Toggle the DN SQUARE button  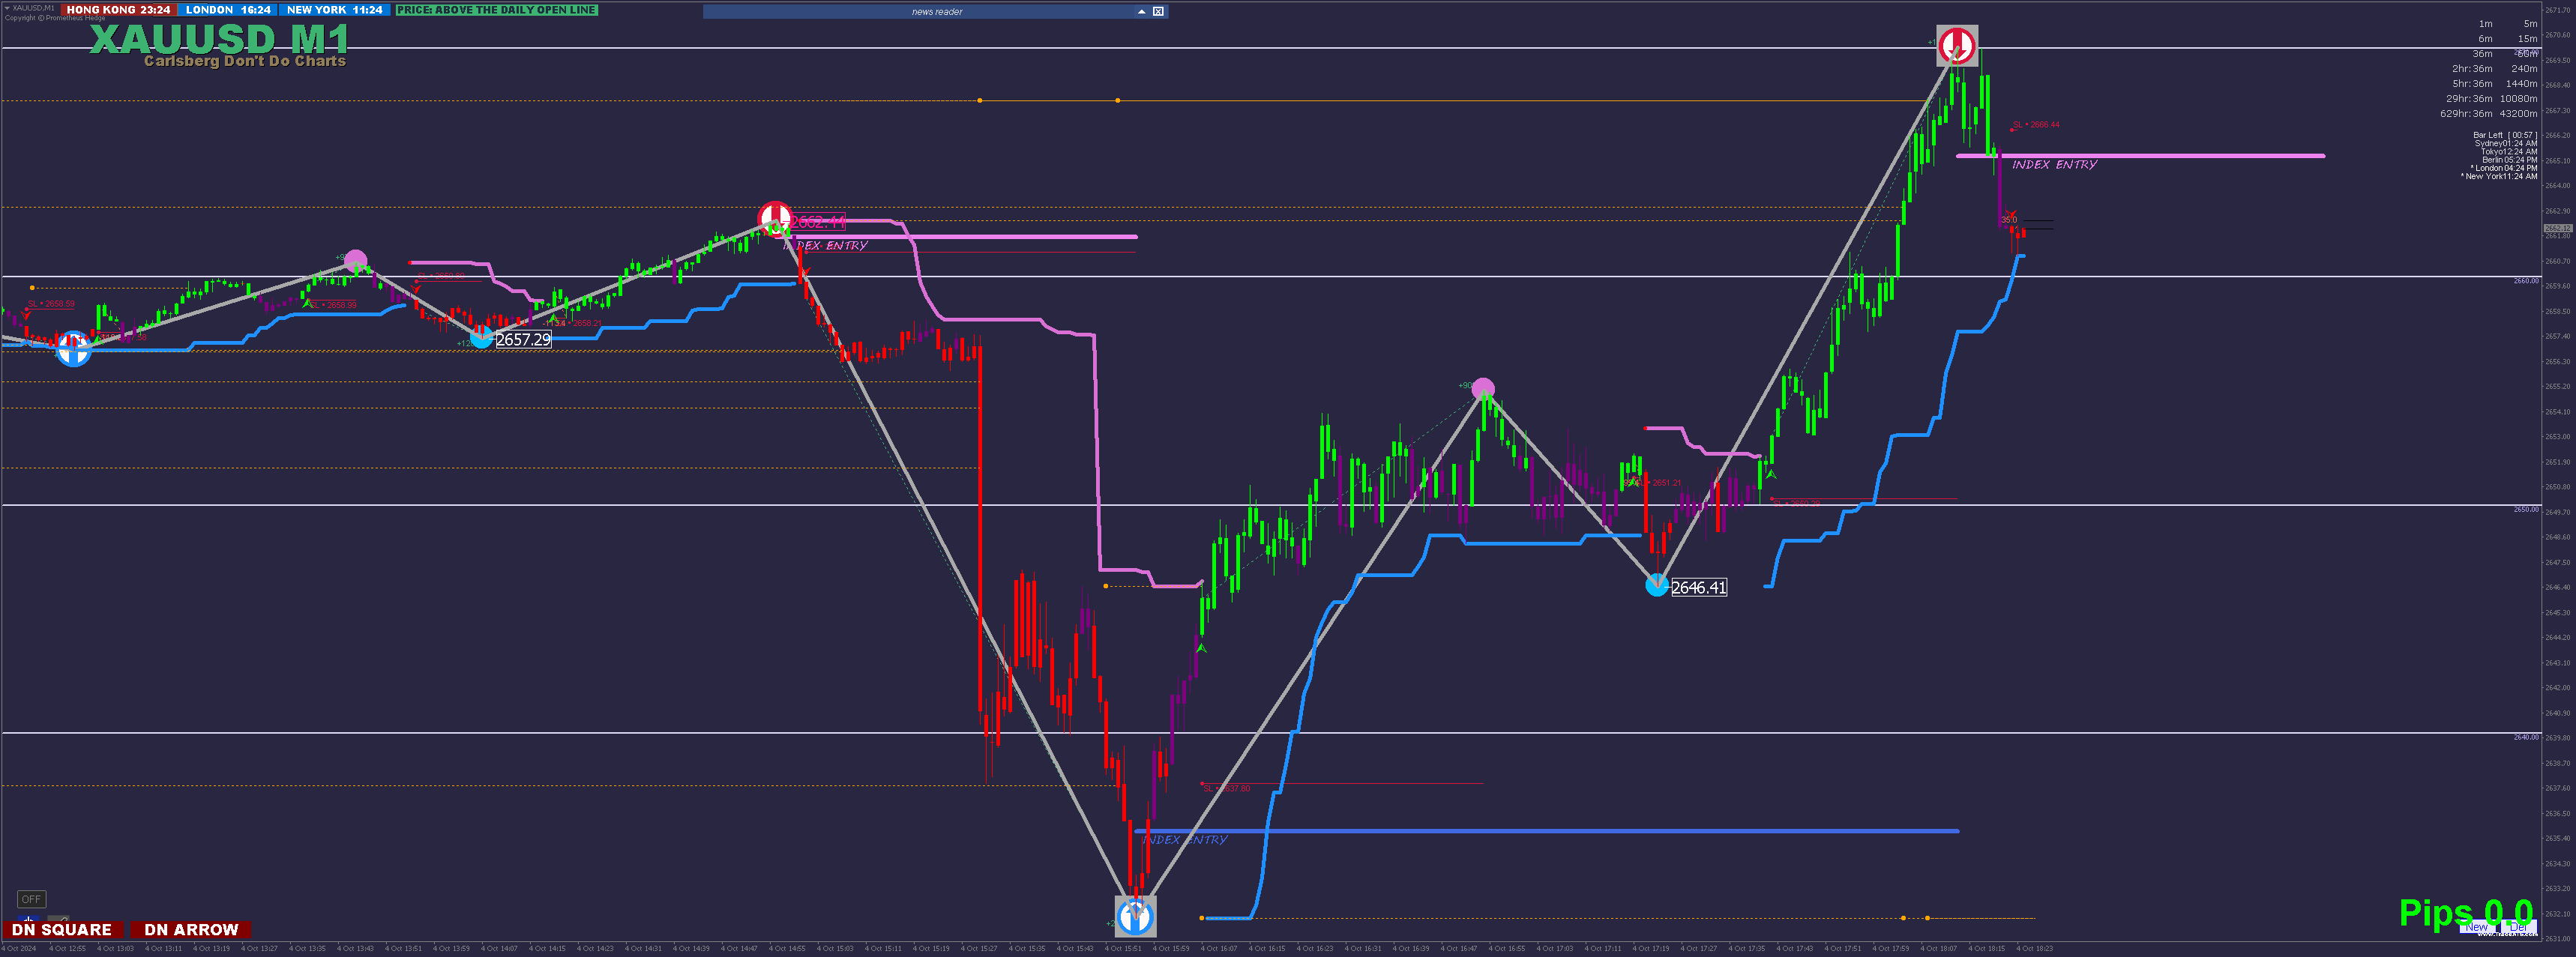click(x=62, y=930)
